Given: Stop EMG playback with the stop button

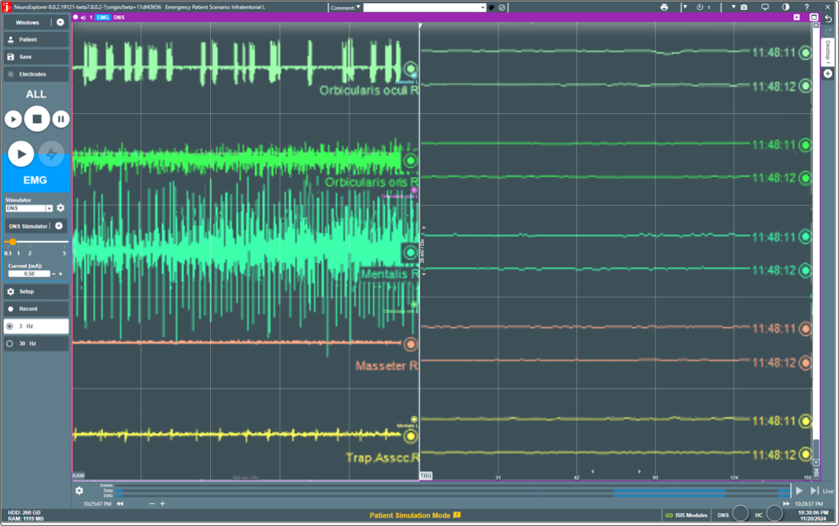Looking at the screenshot, I should pos(37,119).
